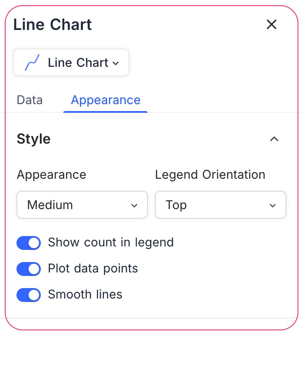Select the Appearance tab
The width and height of the screenshot is (302, 387).
click(105, 100)
